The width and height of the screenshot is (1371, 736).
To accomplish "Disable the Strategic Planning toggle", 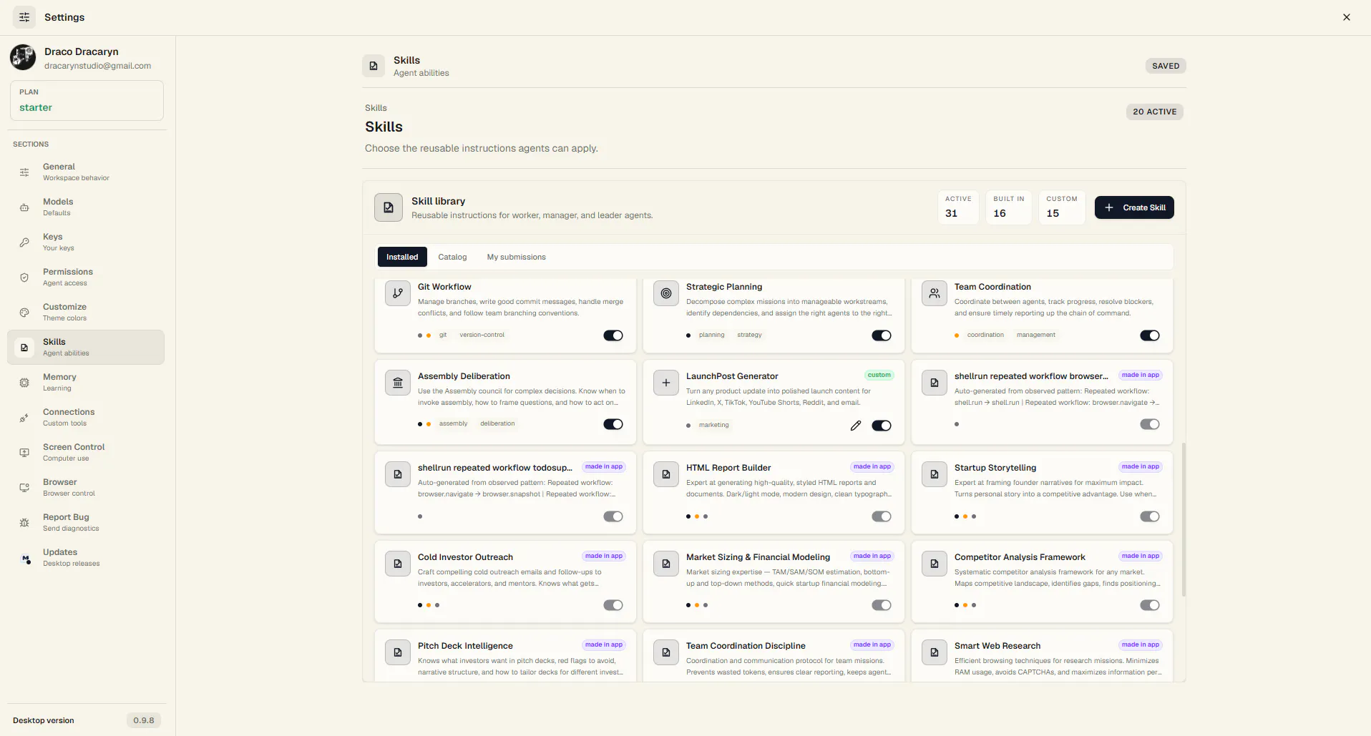I will click(x=882, y=335).
